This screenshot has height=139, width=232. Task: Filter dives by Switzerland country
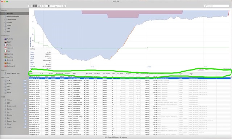[11, 66]
